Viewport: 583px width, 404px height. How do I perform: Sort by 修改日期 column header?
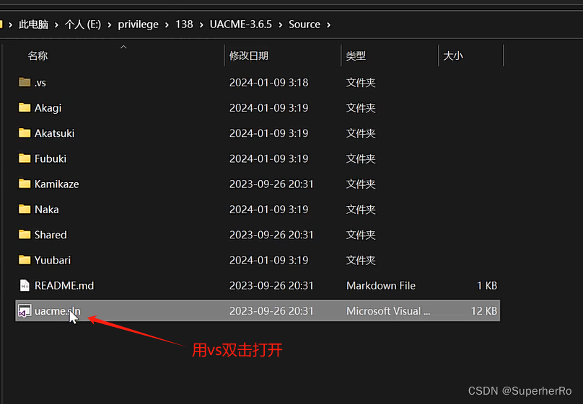pyautogui.click(x=249, y=55)
